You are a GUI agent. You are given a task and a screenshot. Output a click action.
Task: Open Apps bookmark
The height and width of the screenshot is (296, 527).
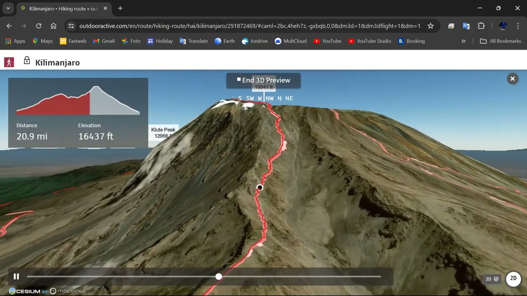[x=15, y=41]
